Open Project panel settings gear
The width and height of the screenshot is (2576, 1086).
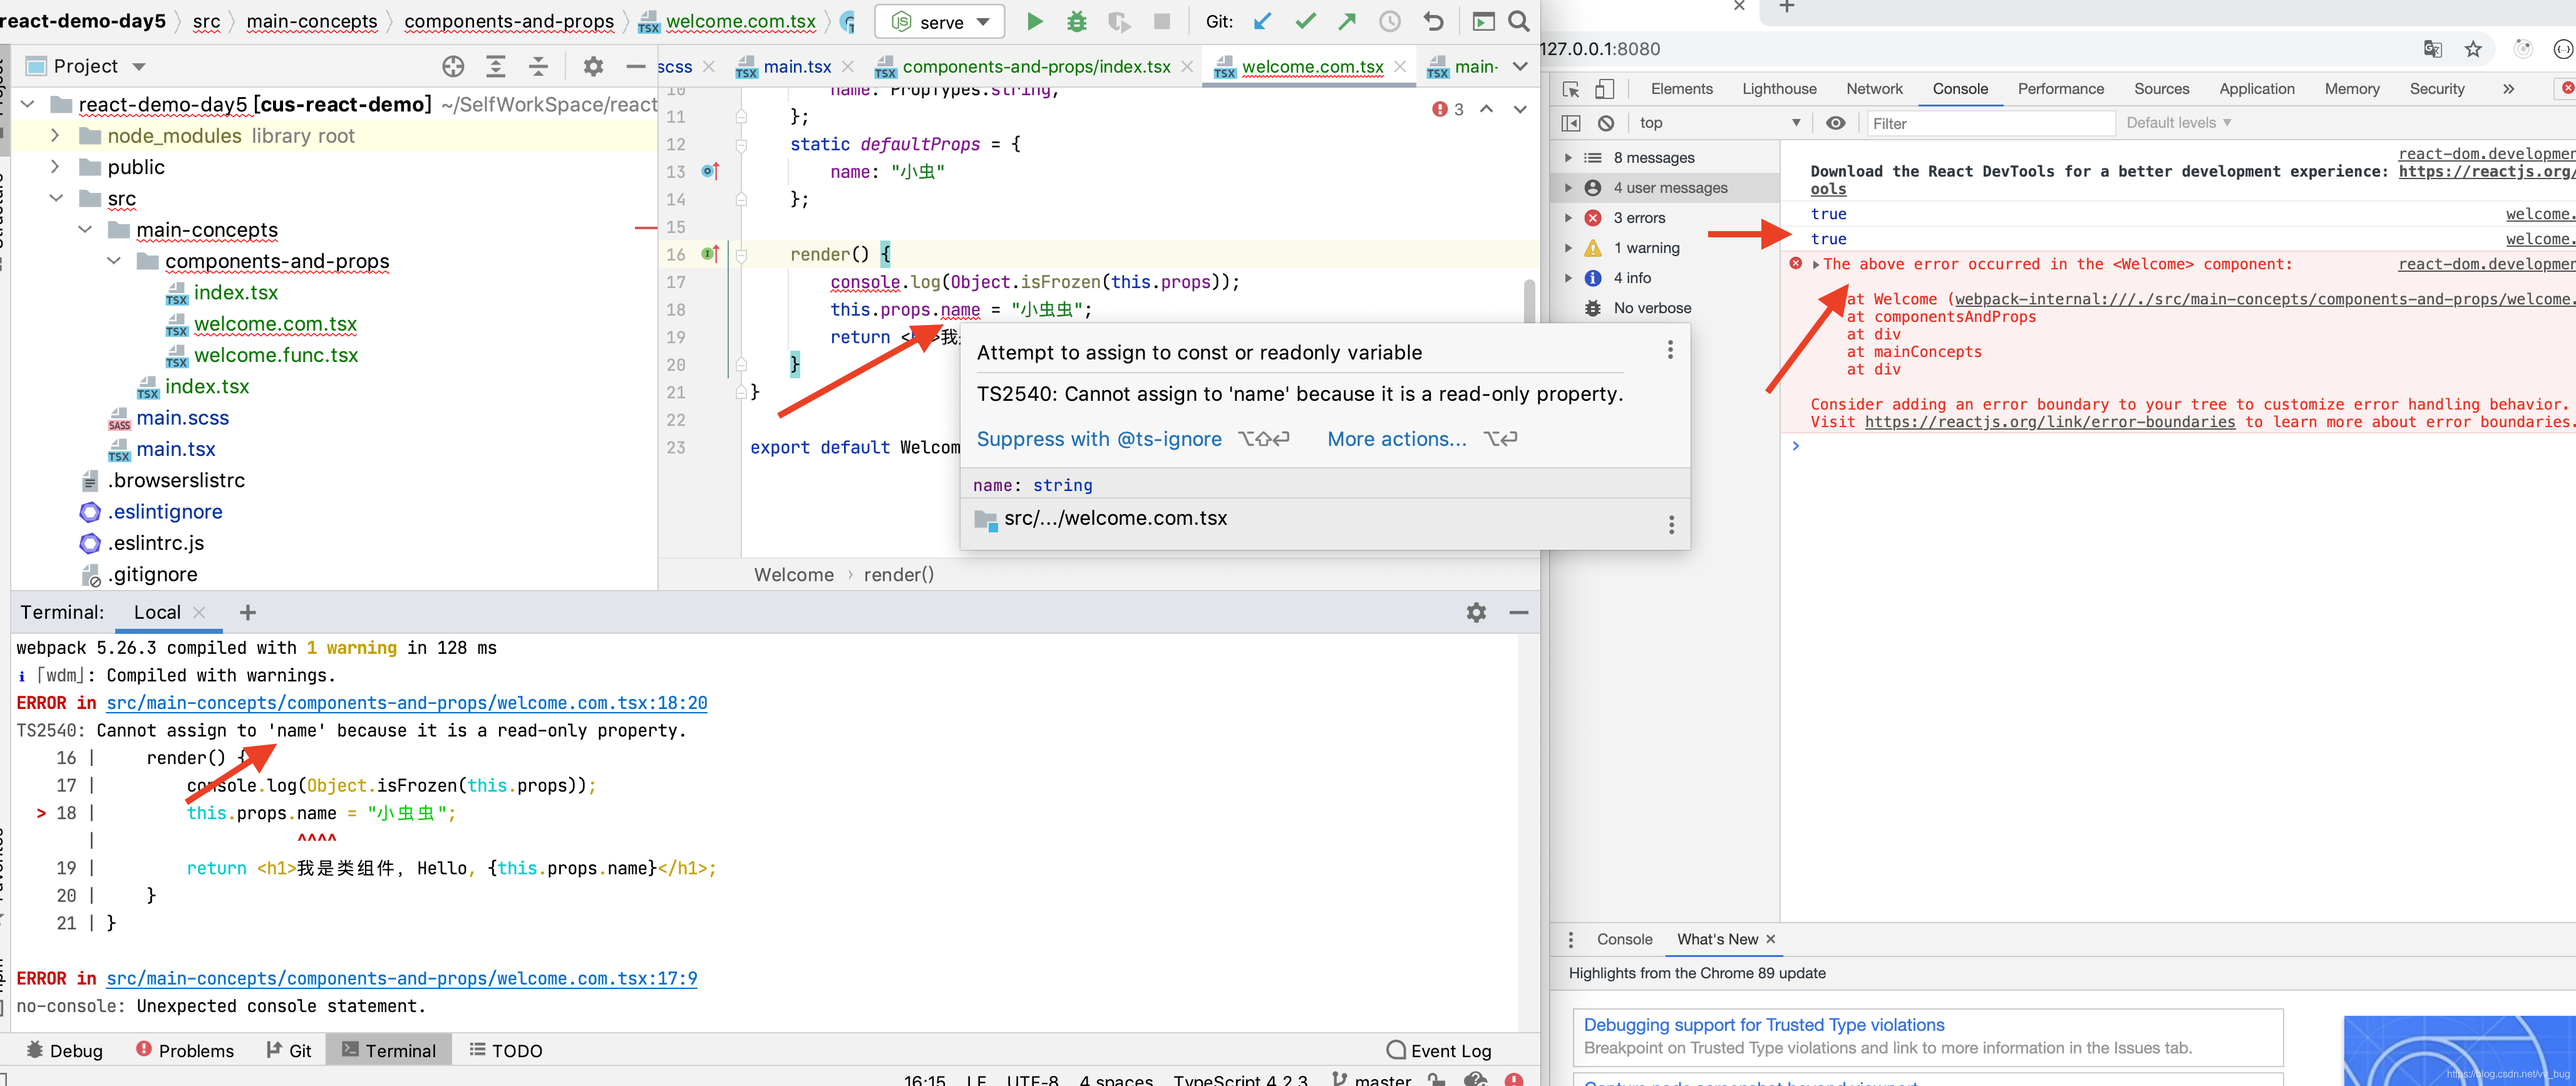point(593,66)
